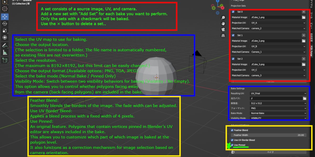Toggle the camera view icon
315x157 pixels.
(223, 29)
